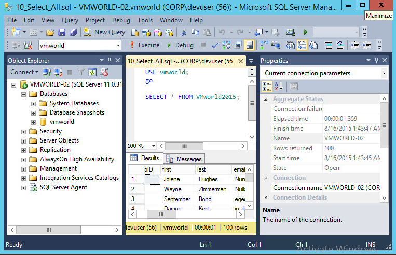Click Object Explorer Connect icon
Viewport: 396px width, 255px height.
[x=47, y=73]
